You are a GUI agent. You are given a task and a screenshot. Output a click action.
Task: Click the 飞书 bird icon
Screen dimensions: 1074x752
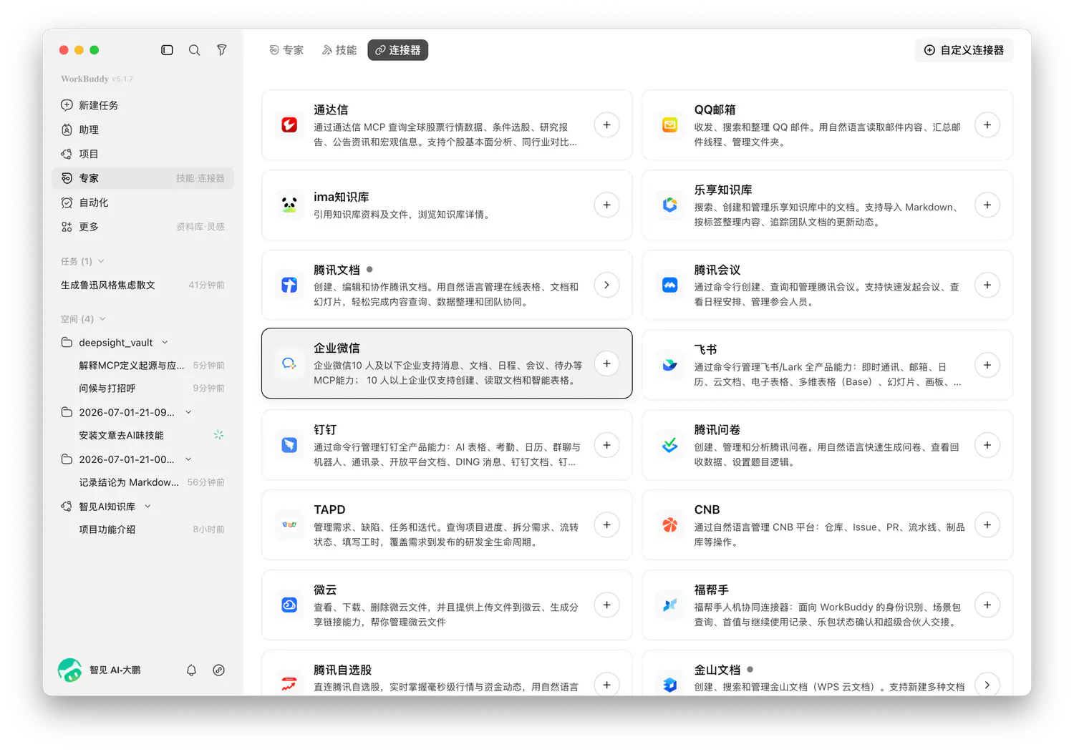[670, 365]
